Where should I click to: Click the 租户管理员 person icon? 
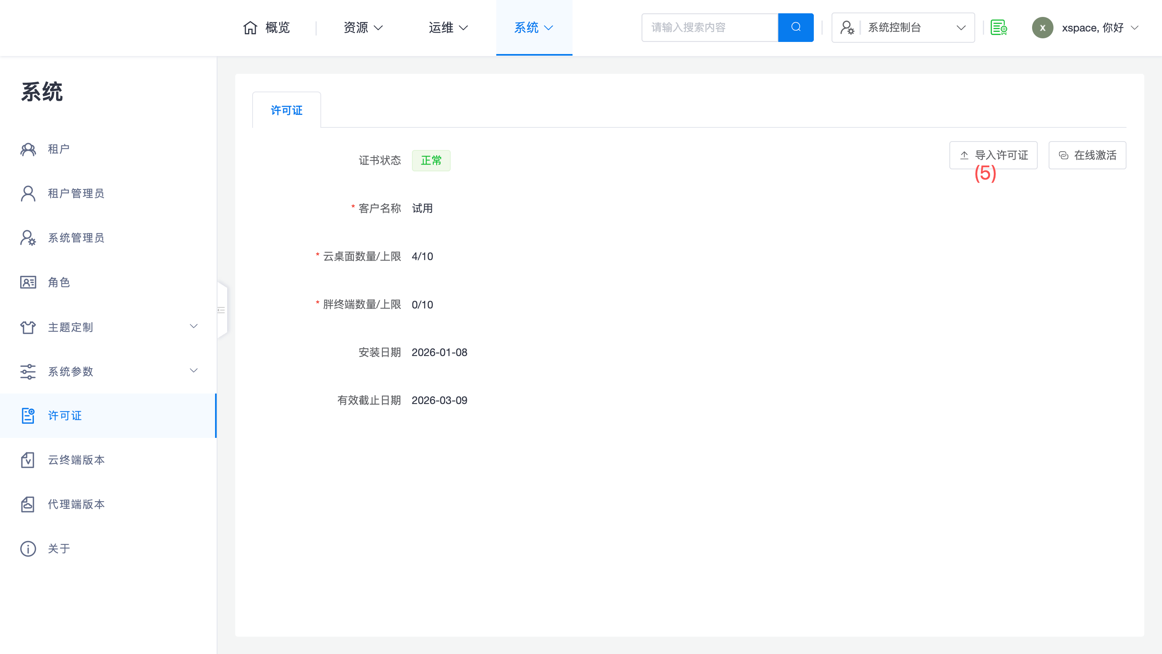28,194
